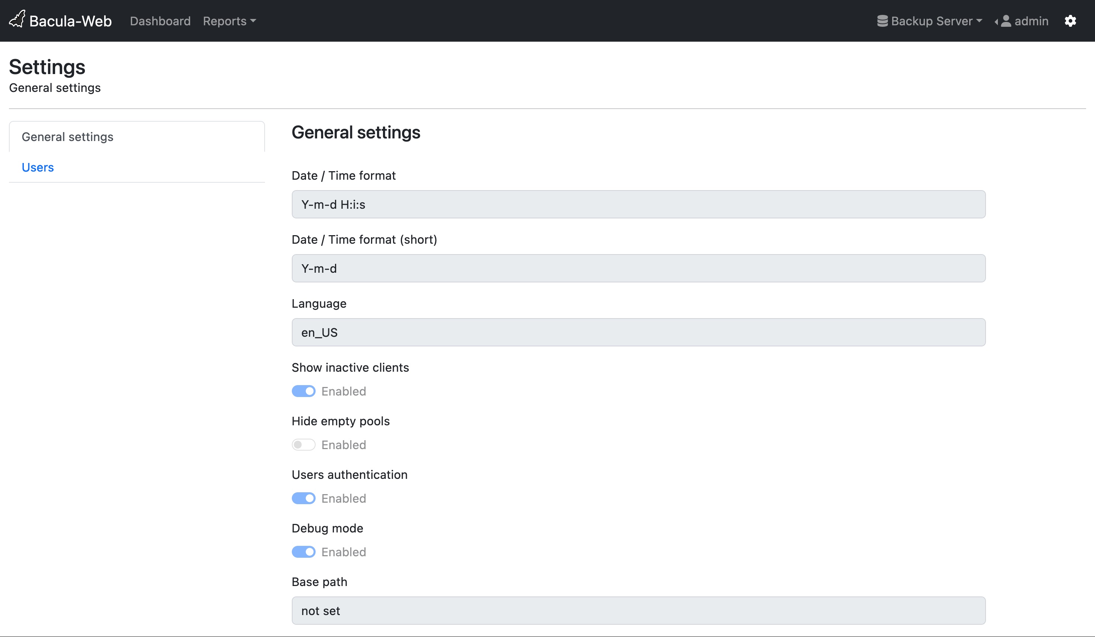The height and width of the screenshot is (637, 1095).
Task: Click the Show inactive clients label
Action: coord(350,368)
